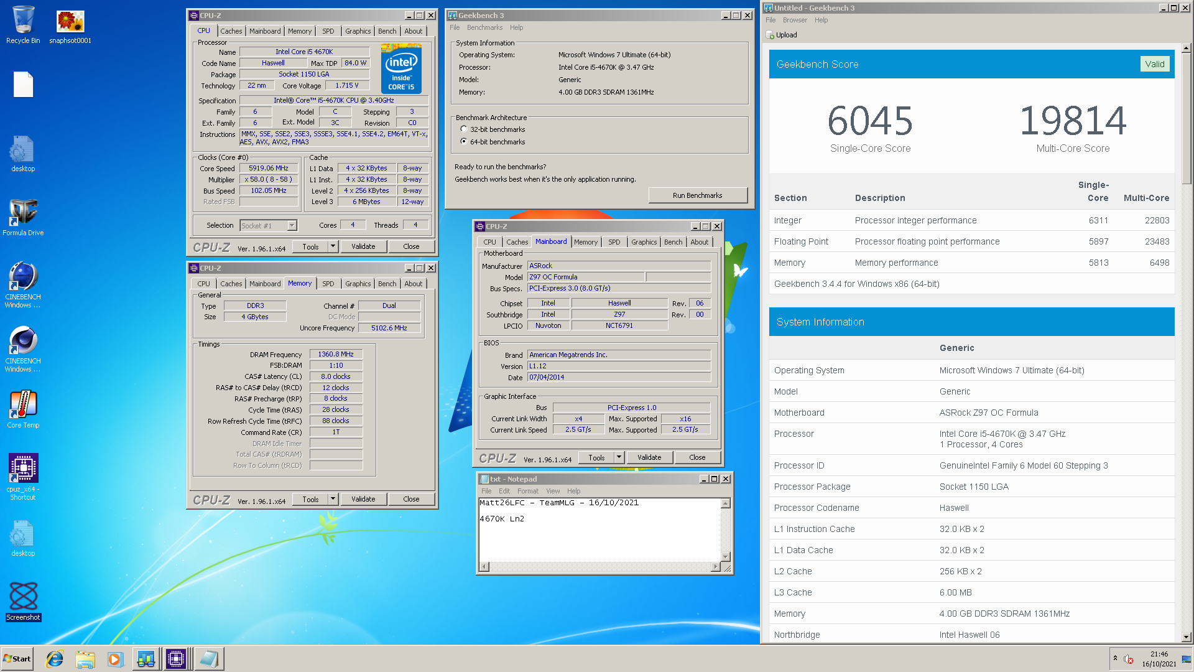Switch to Caches tab in top CPU-Z window

(231, 31)
